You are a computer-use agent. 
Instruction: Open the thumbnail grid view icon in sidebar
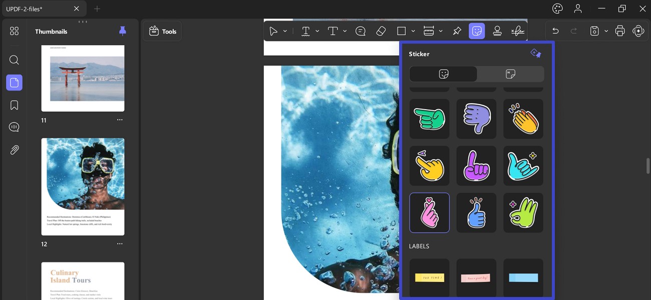[x=14, y=31]
